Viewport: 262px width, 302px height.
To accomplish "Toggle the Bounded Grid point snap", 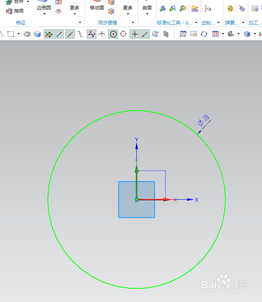I will click(166, 34).
